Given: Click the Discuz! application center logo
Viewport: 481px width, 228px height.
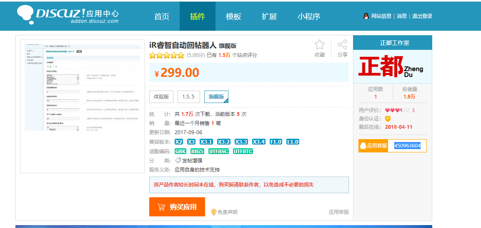Looking at the screenshot, I should 68,15.
